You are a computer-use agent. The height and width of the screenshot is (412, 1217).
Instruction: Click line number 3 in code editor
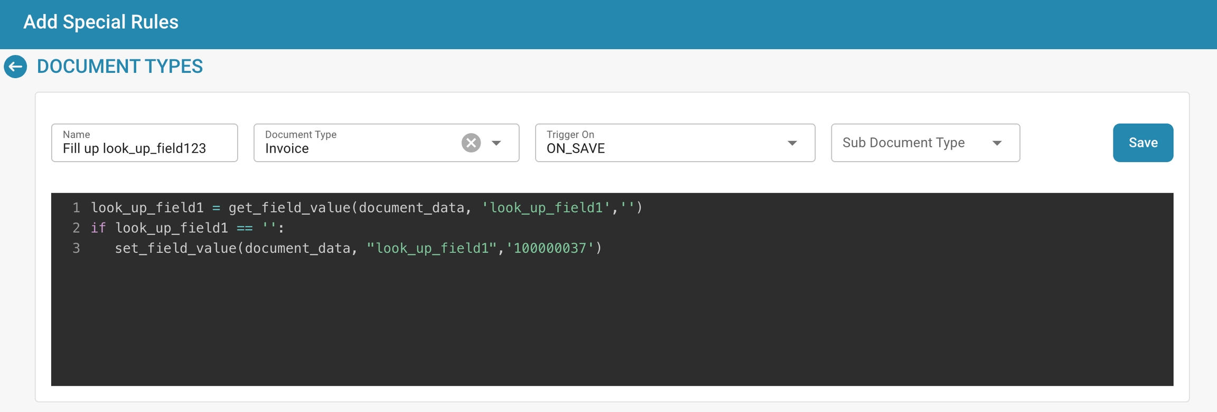[76, 248]
